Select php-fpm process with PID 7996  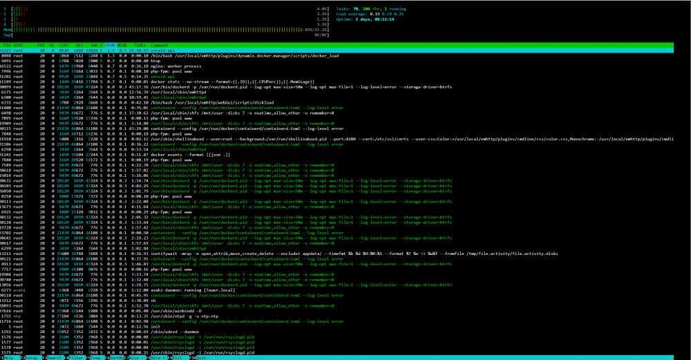pyautogui.click(x=337, y=71)
